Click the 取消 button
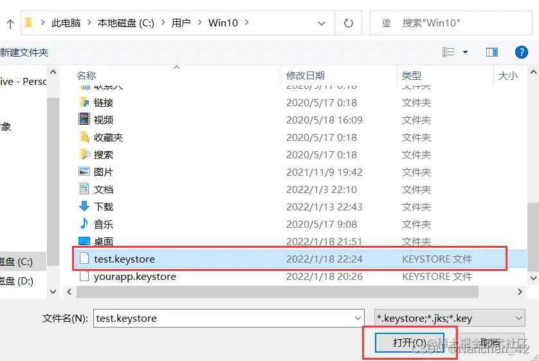 [x=490, y=342]
